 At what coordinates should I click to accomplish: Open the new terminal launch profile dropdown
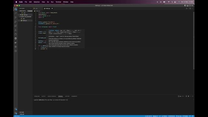184,96
